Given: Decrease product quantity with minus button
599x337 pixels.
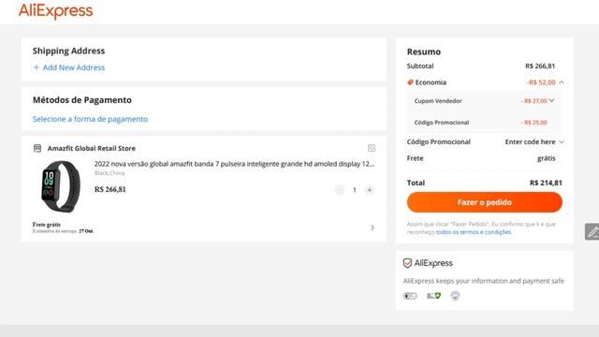Looking at the screenshot, I should click(x=340, y=190).
